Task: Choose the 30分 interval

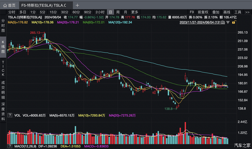Action: click(x=65, y=12)
